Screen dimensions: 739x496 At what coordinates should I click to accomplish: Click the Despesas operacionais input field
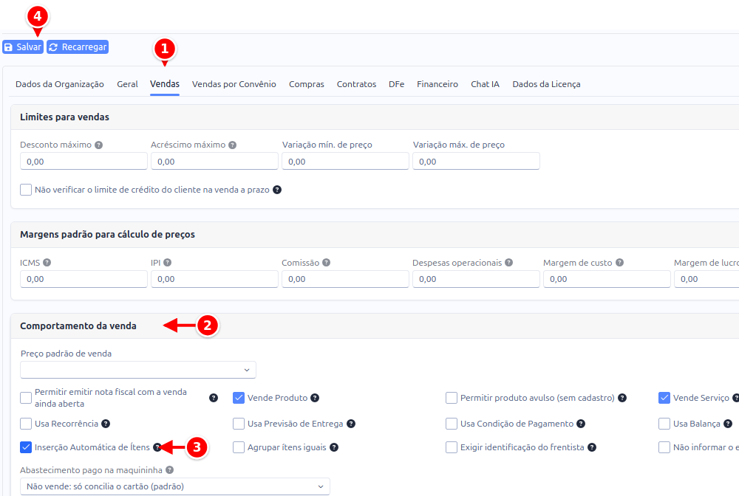pyautogui.click(x=476, y=279)
